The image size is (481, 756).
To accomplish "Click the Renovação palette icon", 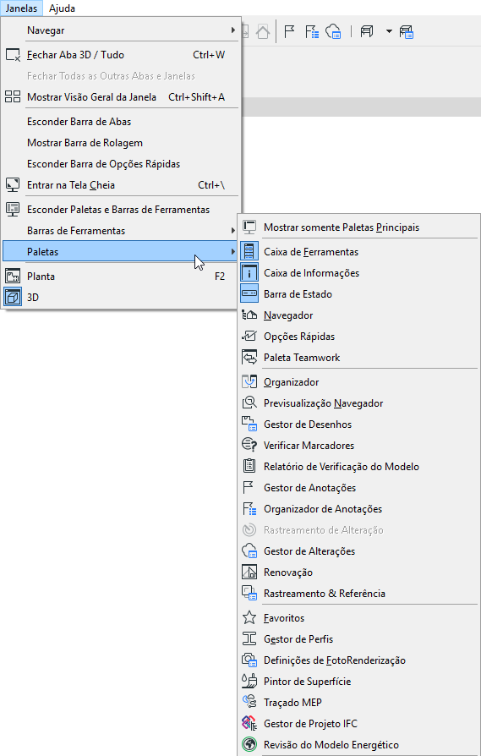I will [x=249, y=572].
